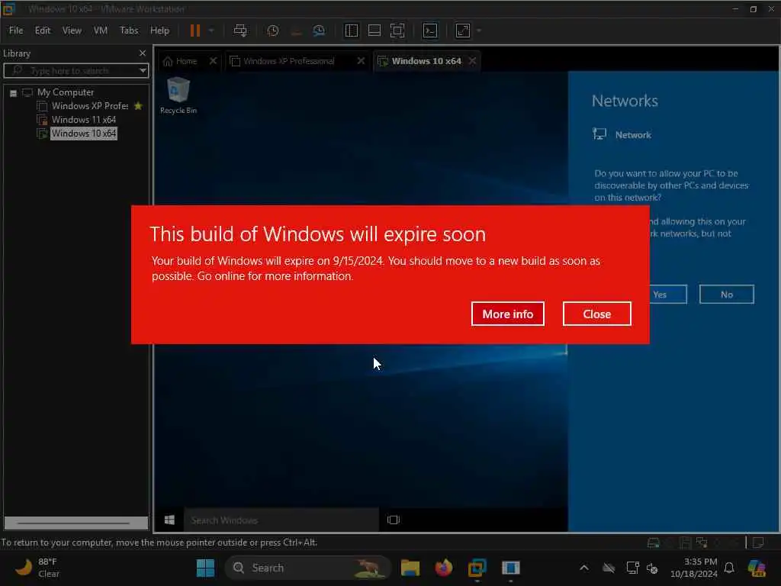Open the host Windows 11 Start menu
The image size is (781, 586).
[205, 568]
